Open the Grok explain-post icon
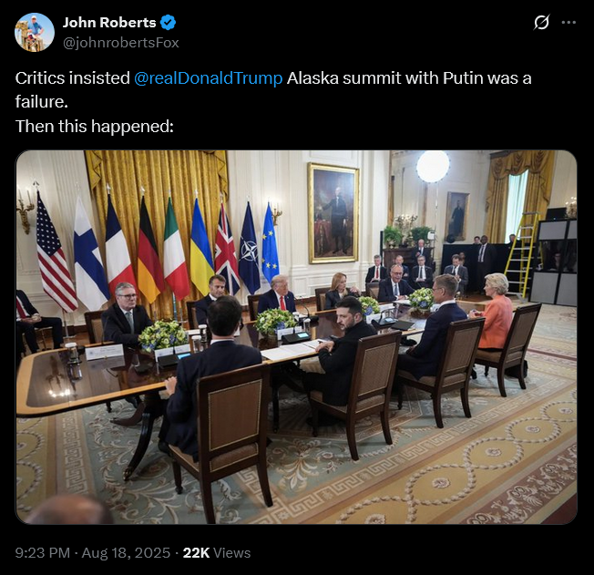This screenshot has width=594, height=575. point(541,23)
